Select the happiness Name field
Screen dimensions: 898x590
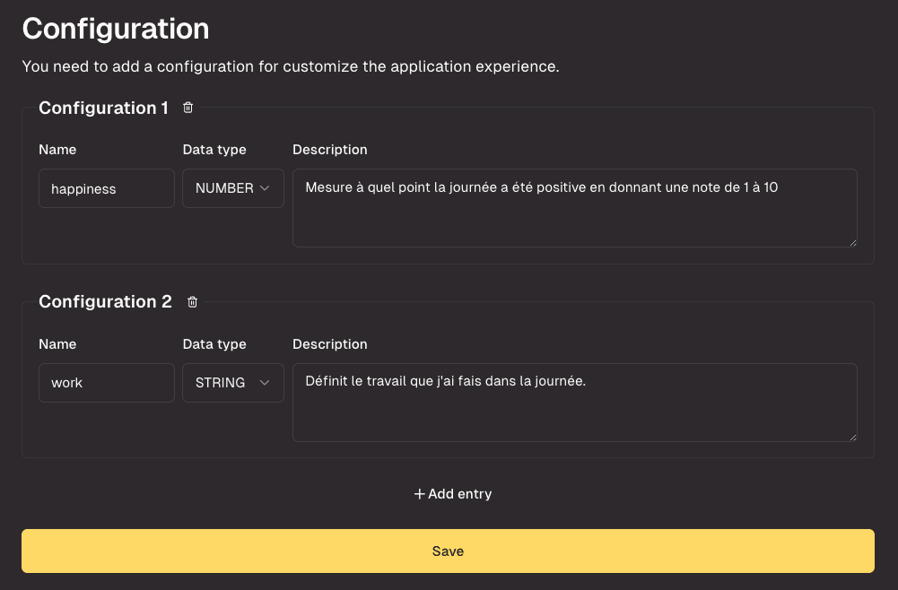coord(106,188)
